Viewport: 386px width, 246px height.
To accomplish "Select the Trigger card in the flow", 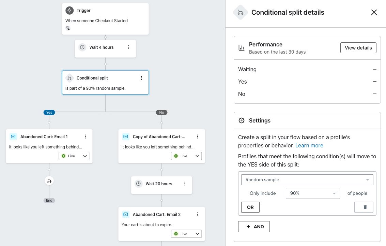I will pyautogui.click(x=105, y=19).
